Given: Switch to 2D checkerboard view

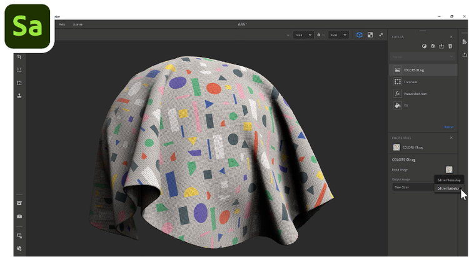Looking at the screenshot, I should [370, 35].
